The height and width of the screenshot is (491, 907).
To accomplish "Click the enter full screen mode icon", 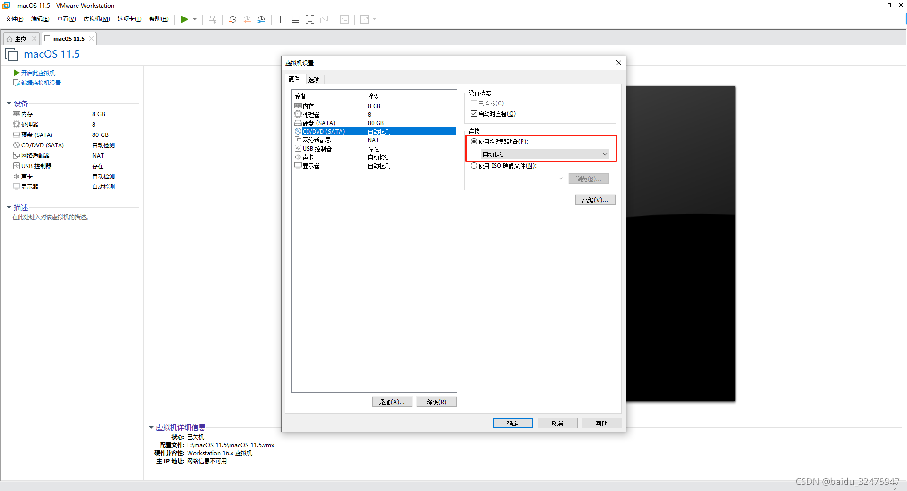I will [310, 19].
